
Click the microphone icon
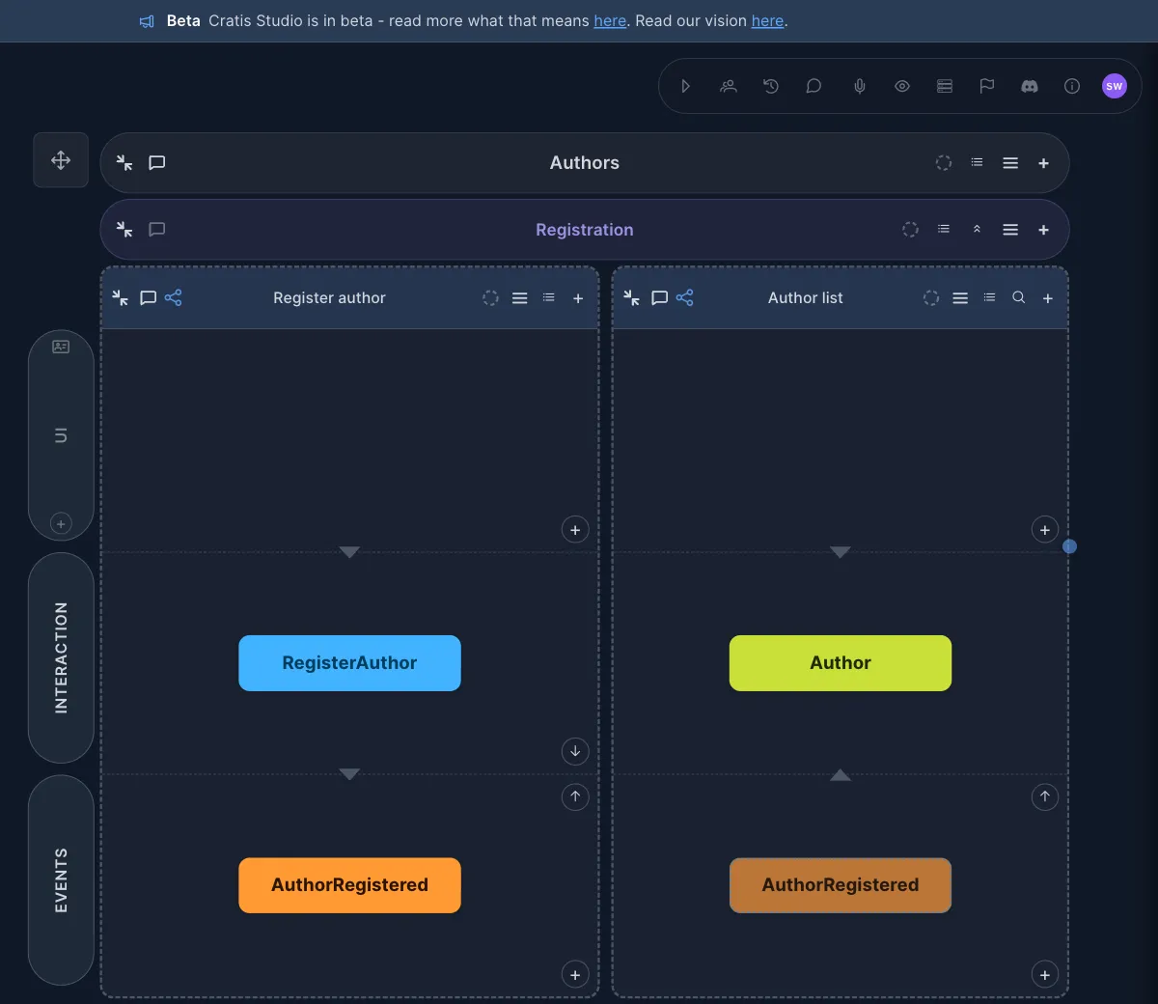(x=860, y=86)
